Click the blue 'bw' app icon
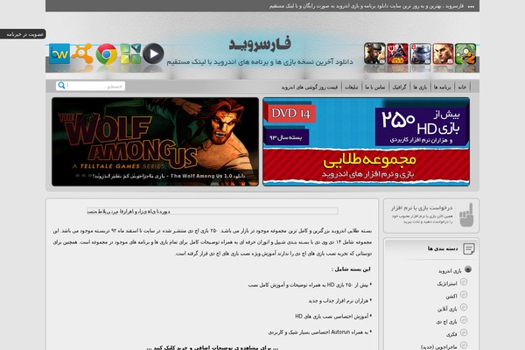The height and width of the screenshot is (350, 525). (59, 53)
